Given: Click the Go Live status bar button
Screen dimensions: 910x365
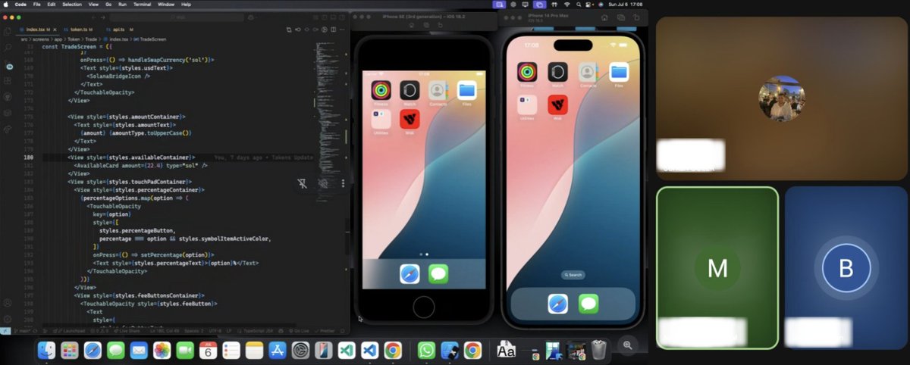Looking at the screenshot, I should [301, 330].
